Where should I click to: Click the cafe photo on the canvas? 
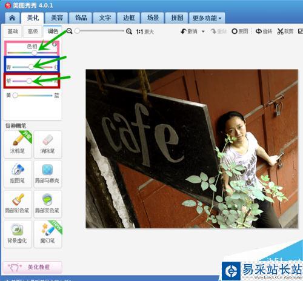(x=191, y=149)
